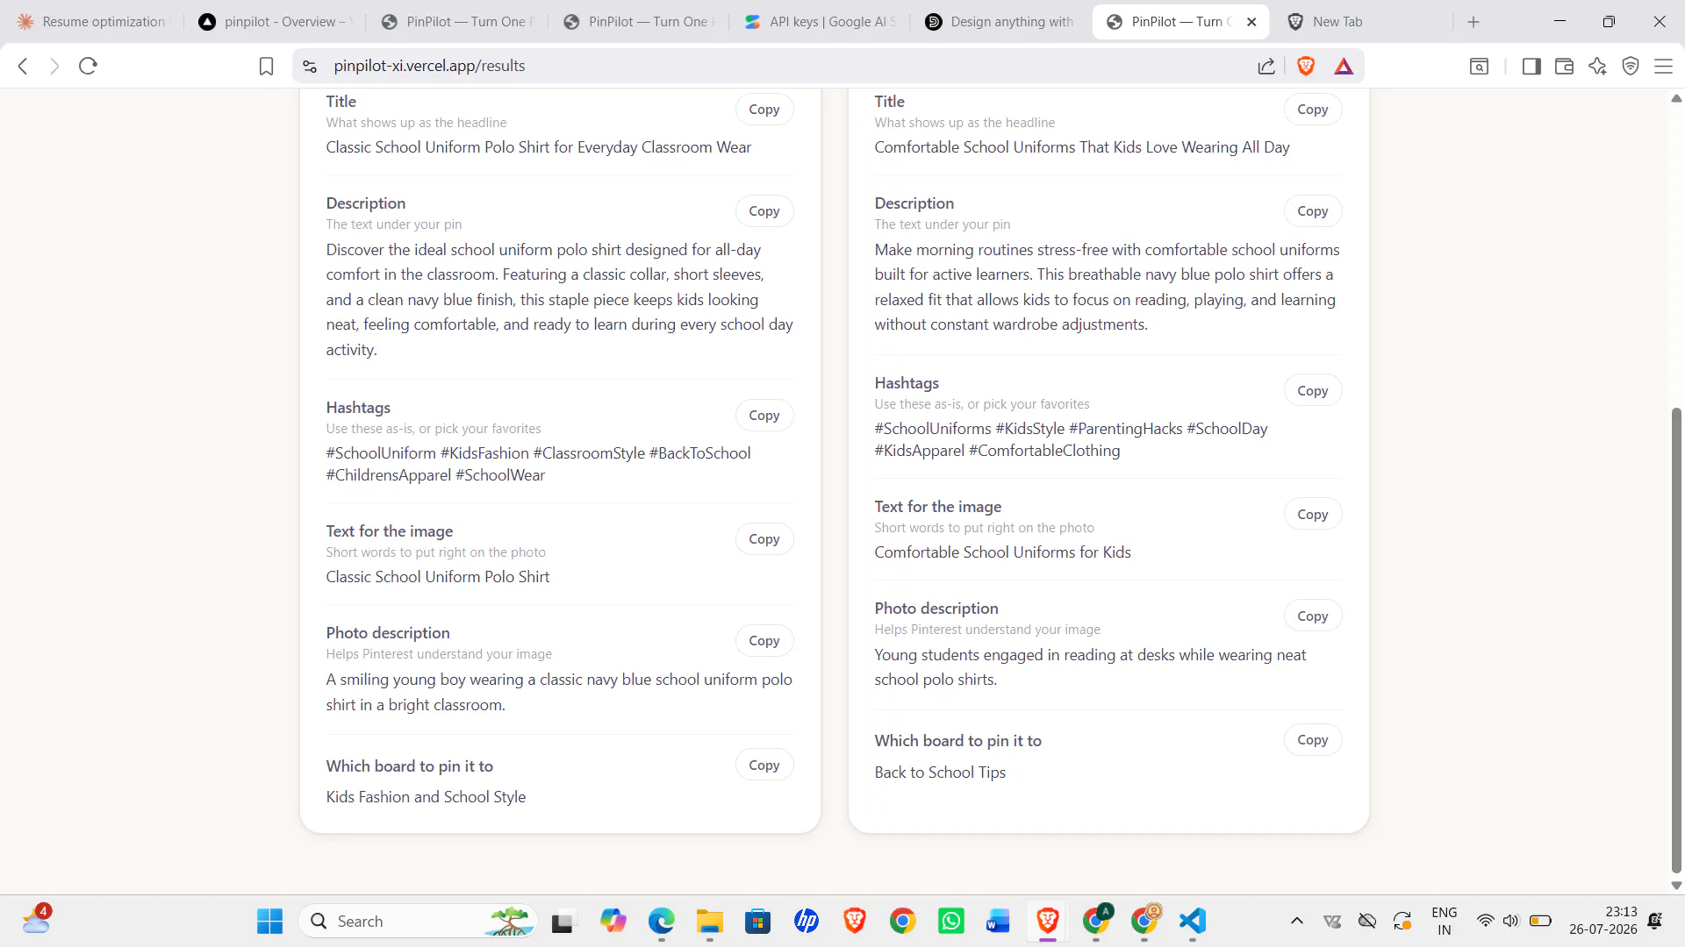Open Visual Studio Code from taskbar
The width and height of the screenshot is (1685, 947).
(1193, 922)
